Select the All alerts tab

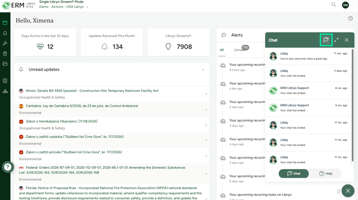pyautogui.click(x=222, y=50)
